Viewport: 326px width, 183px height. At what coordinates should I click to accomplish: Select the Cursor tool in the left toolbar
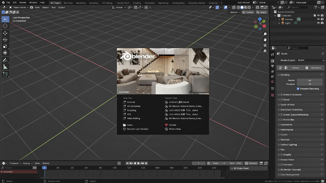pyautogui.click(x=5, y=26)
